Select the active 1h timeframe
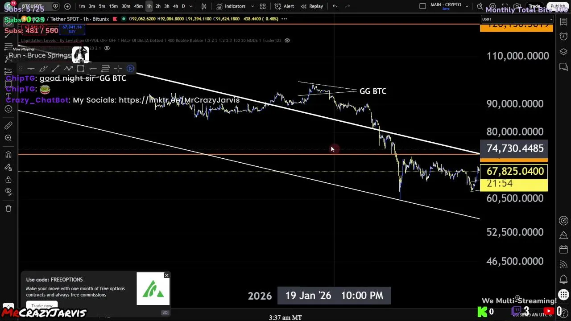The height and width of the screenshot is (321, 571). [149, 6]
